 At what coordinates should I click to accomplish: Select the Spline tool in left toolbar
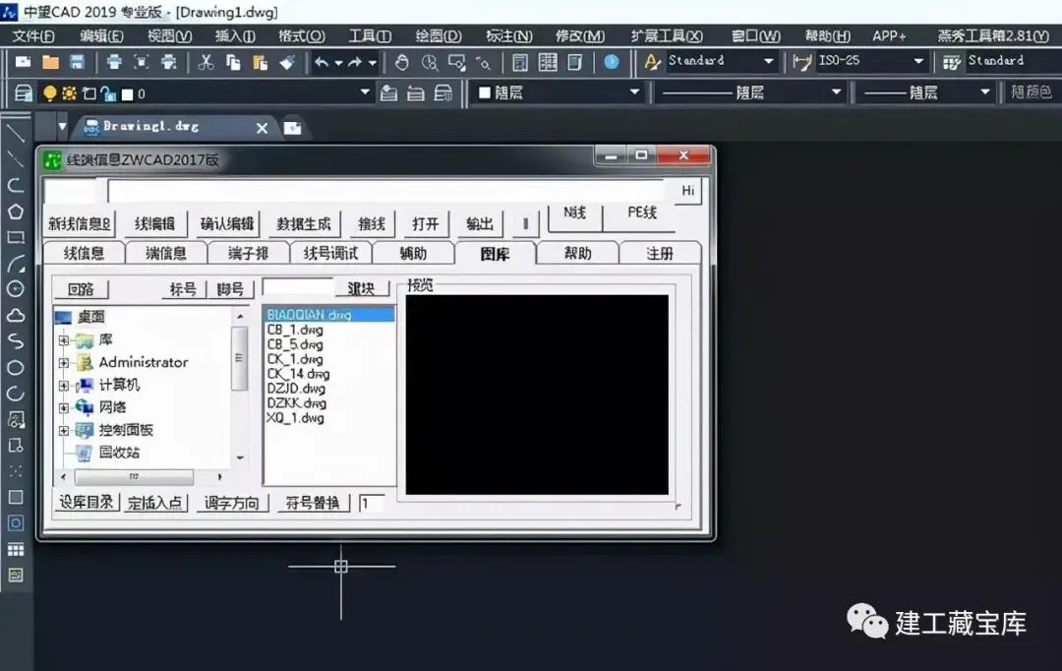point(16,341)
